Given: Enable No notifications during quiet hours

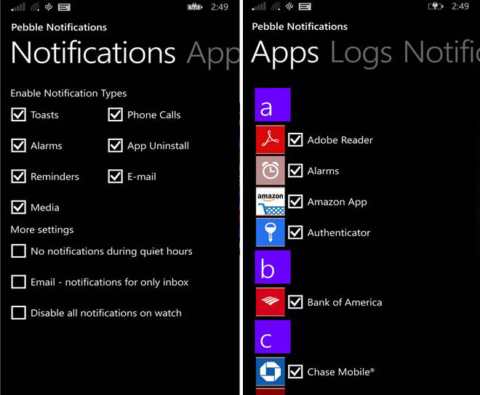Looking at the screenshot, I should pyautogui.click(x=18, y=251).
